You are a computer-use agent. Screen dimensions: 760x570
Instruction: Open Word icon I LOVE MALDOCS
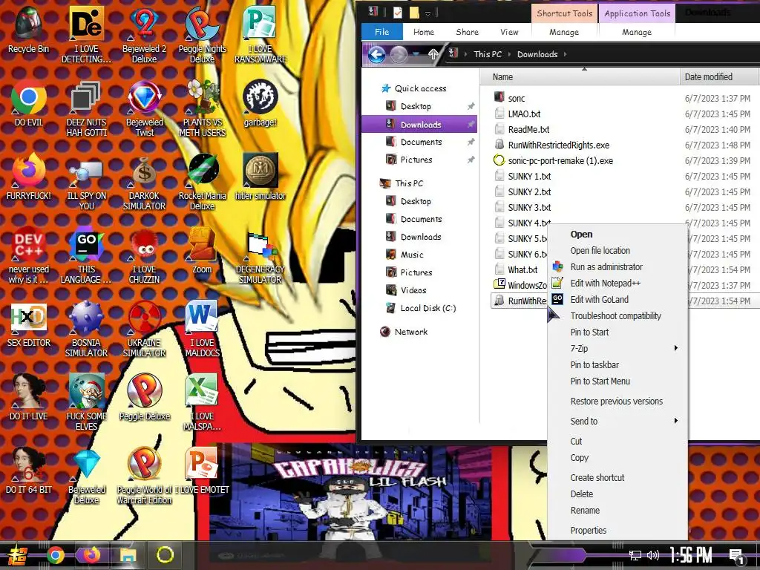[202, 329]
